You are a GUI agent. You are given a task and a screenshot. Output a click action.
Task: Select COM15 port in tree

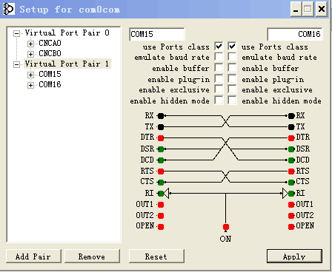coord(50,74)
